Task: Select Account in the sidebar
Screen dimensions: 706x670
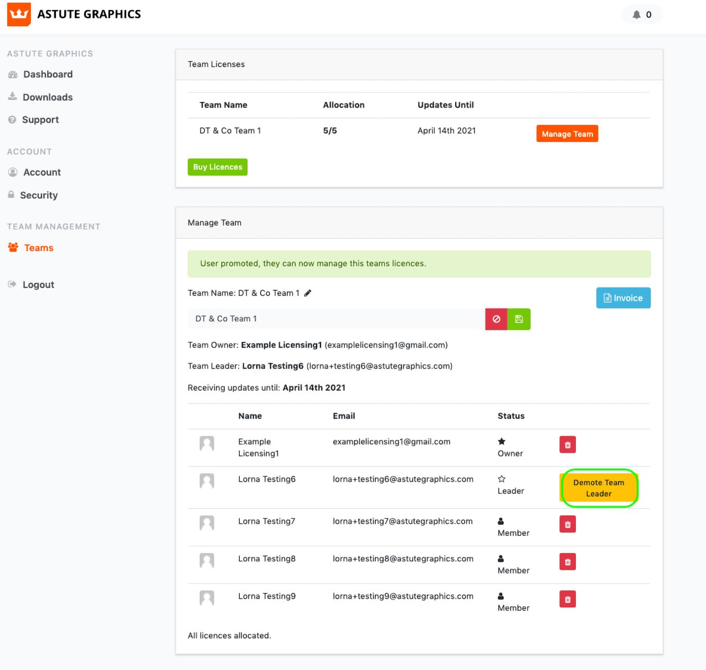Action: [42, 172]
